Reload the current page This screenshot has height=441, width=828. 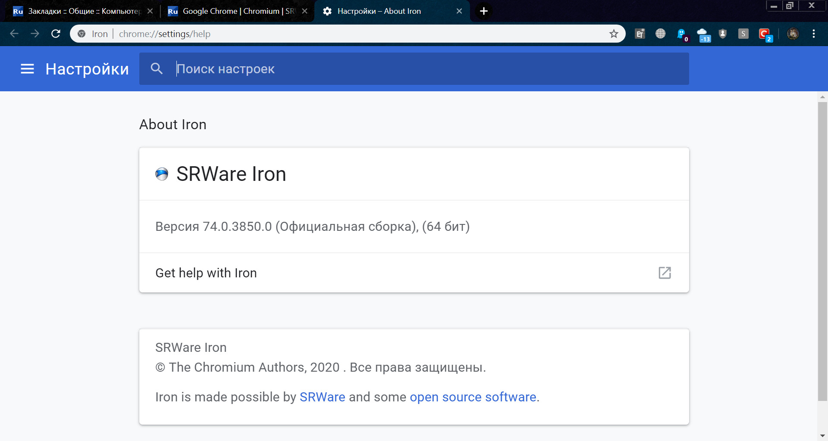[56, 34]
